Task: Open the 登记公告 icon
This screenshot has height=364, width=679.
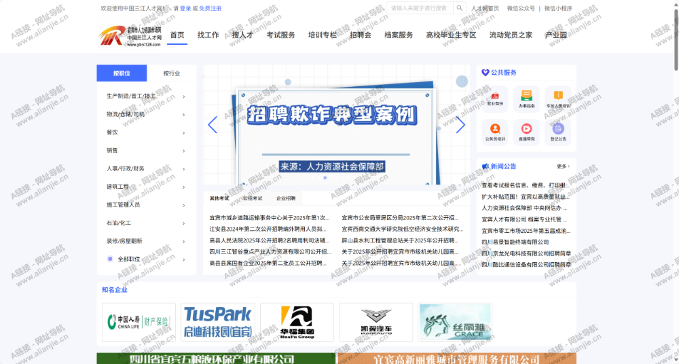Action: (558, 131)
